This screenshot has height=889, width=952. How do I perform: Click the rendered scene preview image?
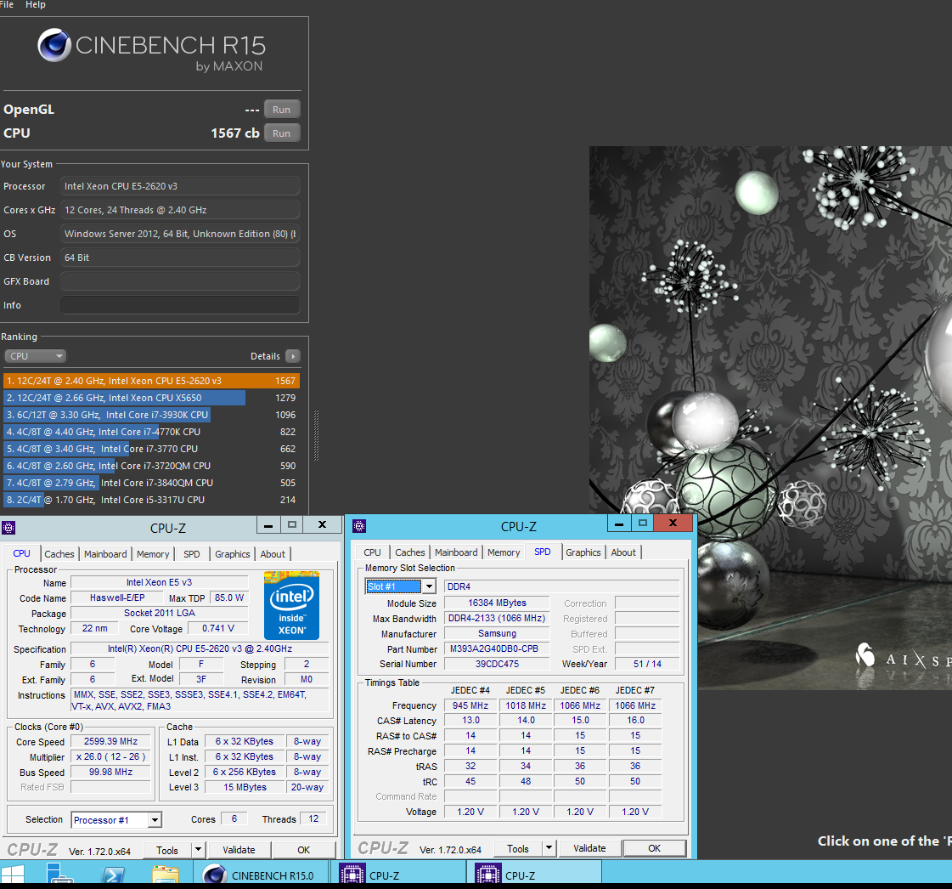coord(770,417)
